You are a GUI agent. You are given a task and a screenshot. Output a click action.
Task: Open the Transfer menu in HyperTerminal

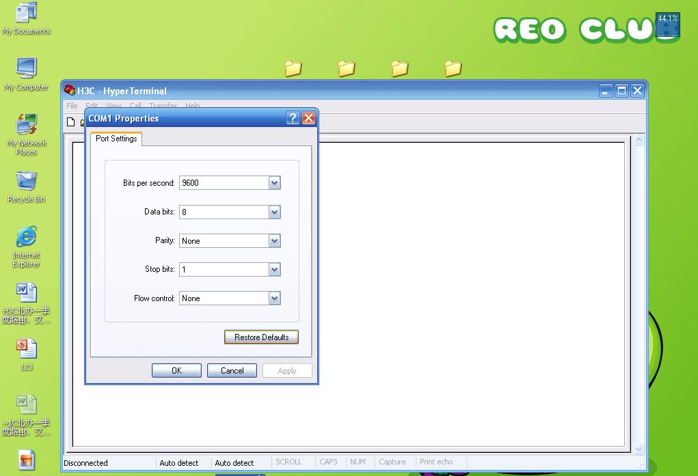pyautogui.click(x=163, y=105)
